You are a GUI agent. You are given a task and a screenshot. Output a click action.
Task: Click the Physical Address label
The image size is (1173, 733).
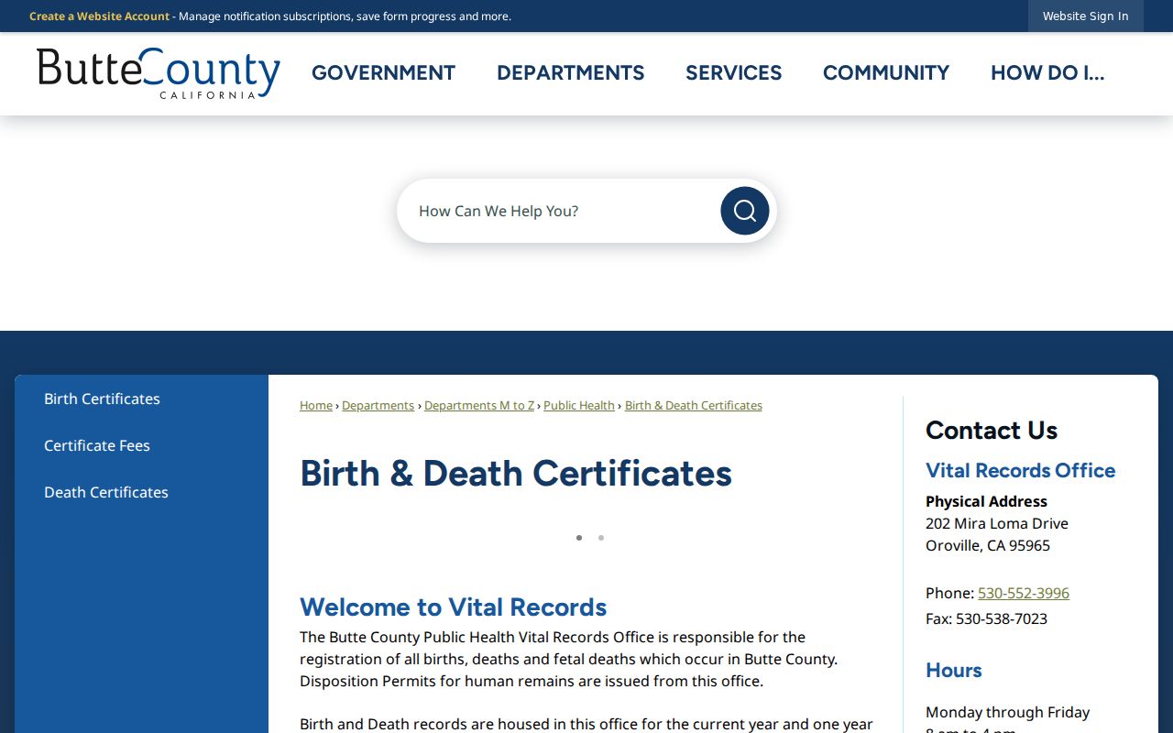[986, 501]
